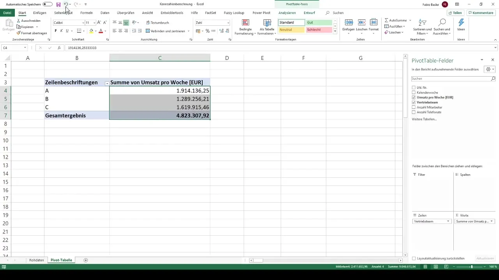Increase font size with large A icon

[x=99, y=23]
